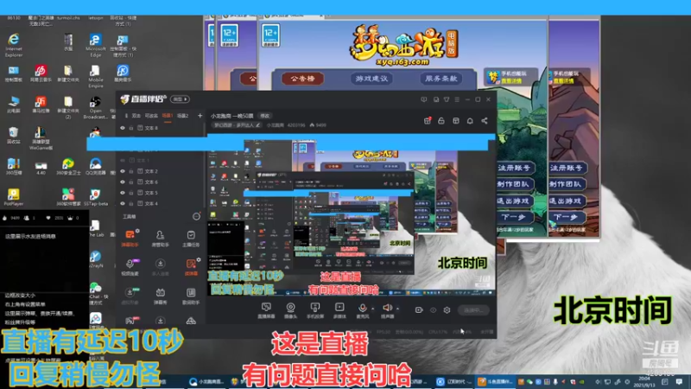Open the QQ浏览器 desktop icon
This screenshot has height=389, width=691.
click(x=95, y=167)
